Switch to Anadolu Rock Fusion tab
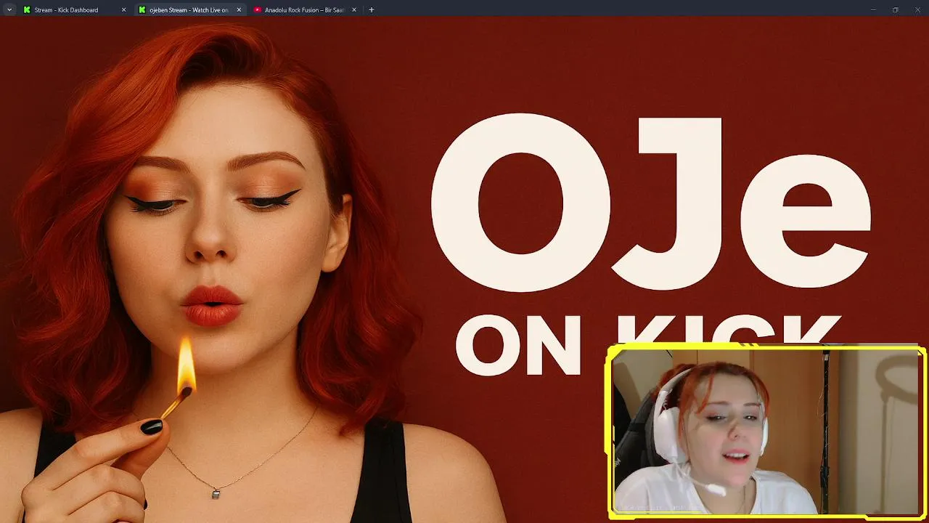 coord(305,10)
